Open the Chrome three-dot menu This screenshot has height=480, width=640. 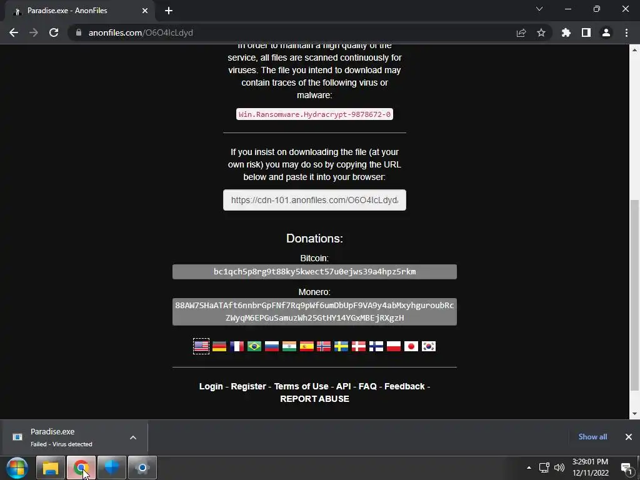[626, 32]
